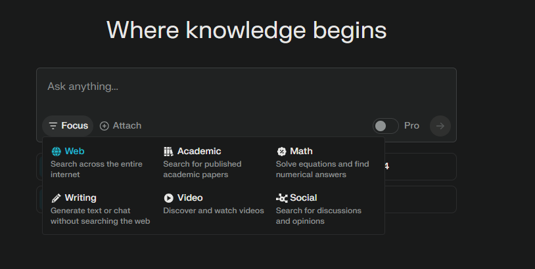The width and height of the screenshot is (535, 269).
Task: Select the Web focus option
Action: (74, 151)
